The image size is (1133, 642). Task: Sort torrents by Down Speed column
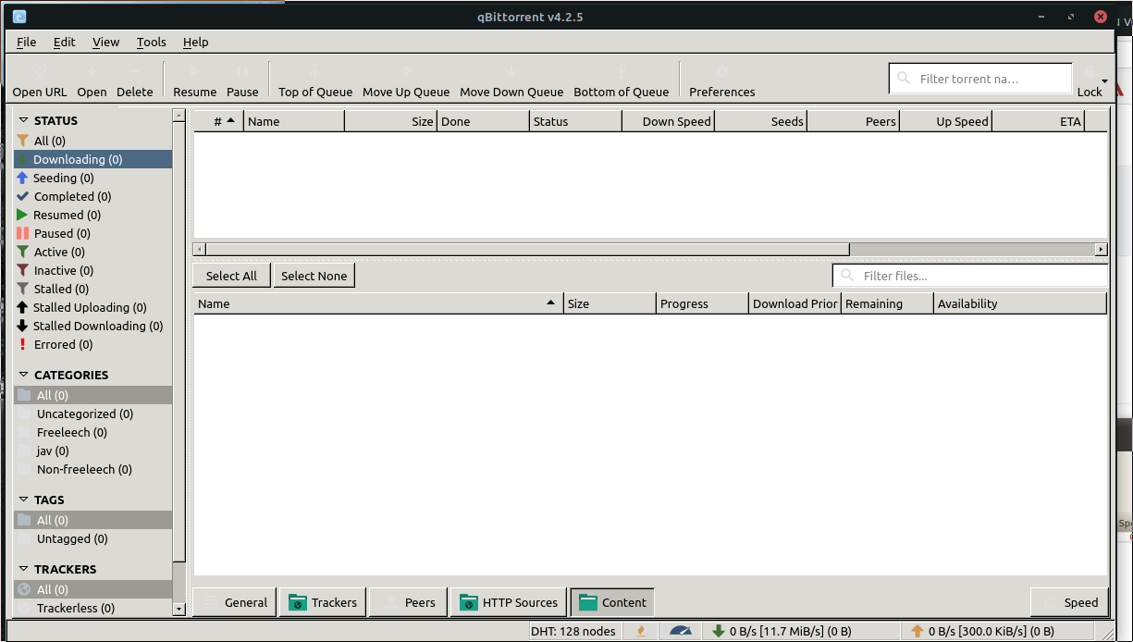(x=668, y=121)
